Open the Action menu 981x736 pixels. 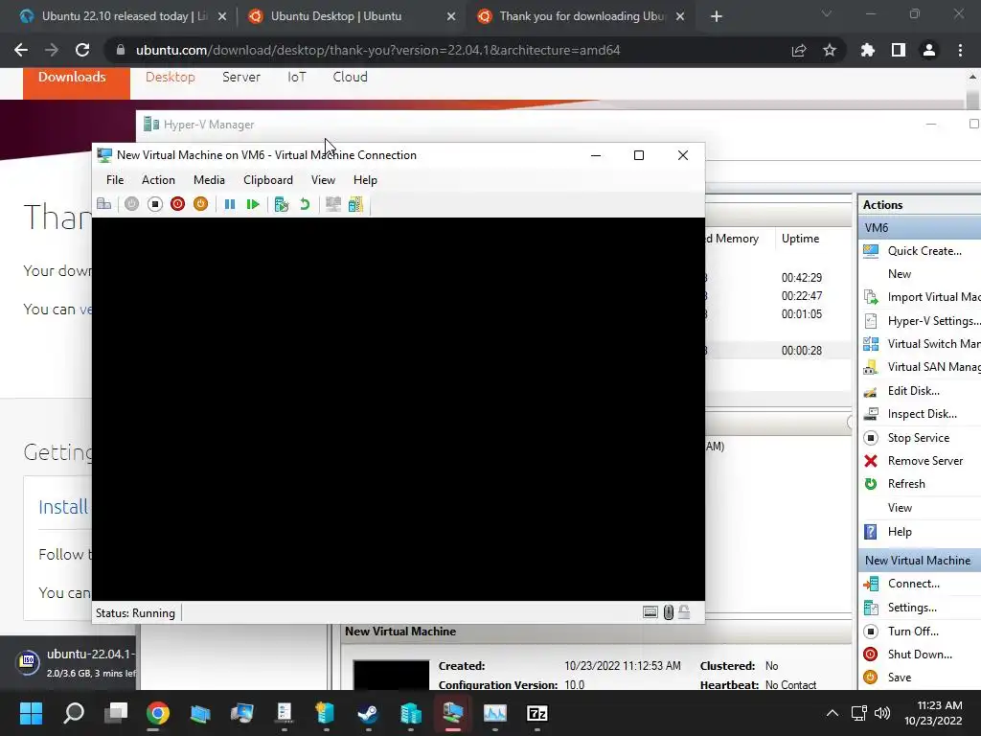(x=158, y=179)
